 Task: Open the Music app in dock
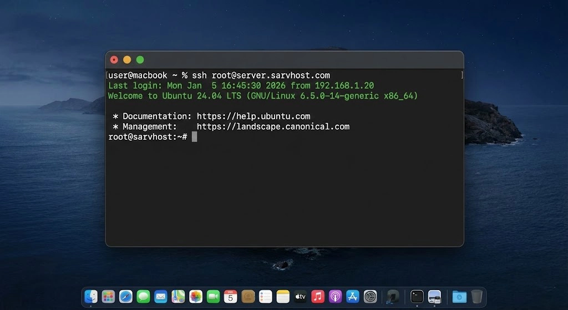coord(318,297)
